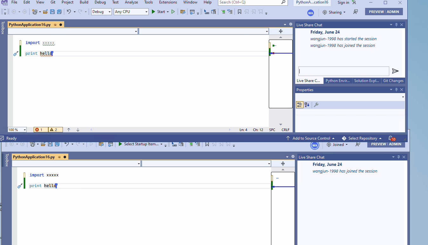This screenshot has height=245, width=428.
Task: Switch to Solution Explorer tab
Action: coord(367,81)
